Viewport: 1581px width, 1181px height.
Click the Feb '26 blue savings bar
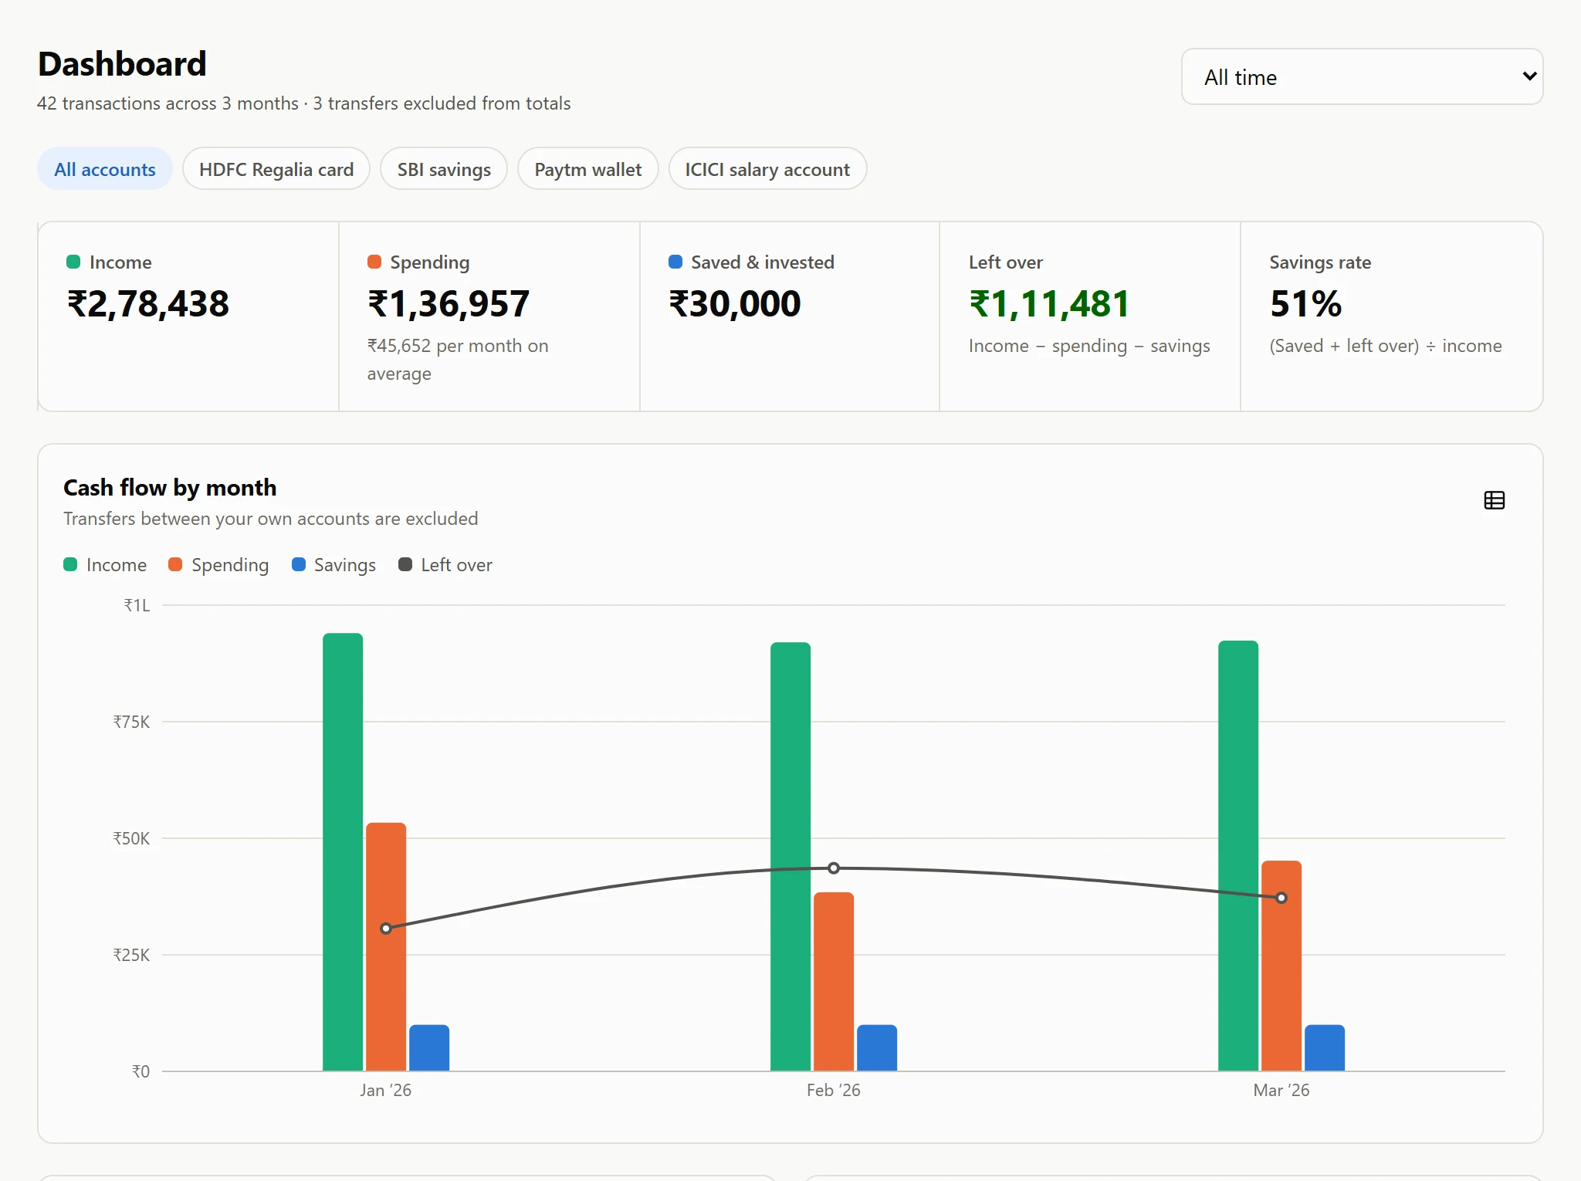[x=877, y=1048]
